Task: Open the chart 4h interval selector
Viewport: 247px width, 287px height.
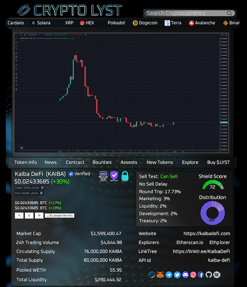Action: click(x=21, y=35)
